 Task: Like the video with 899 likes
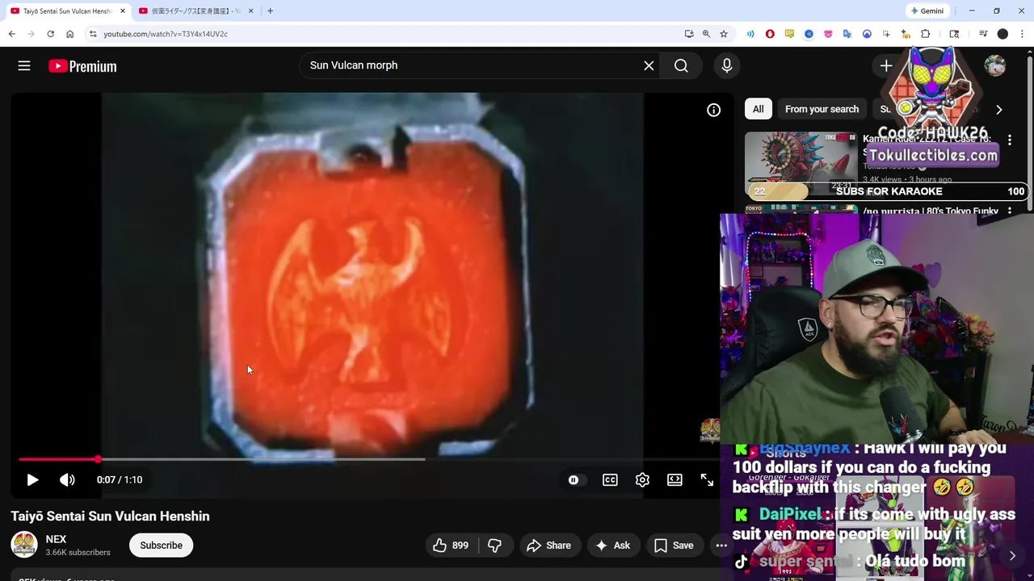pyautogui.click(x=451, y=545)
